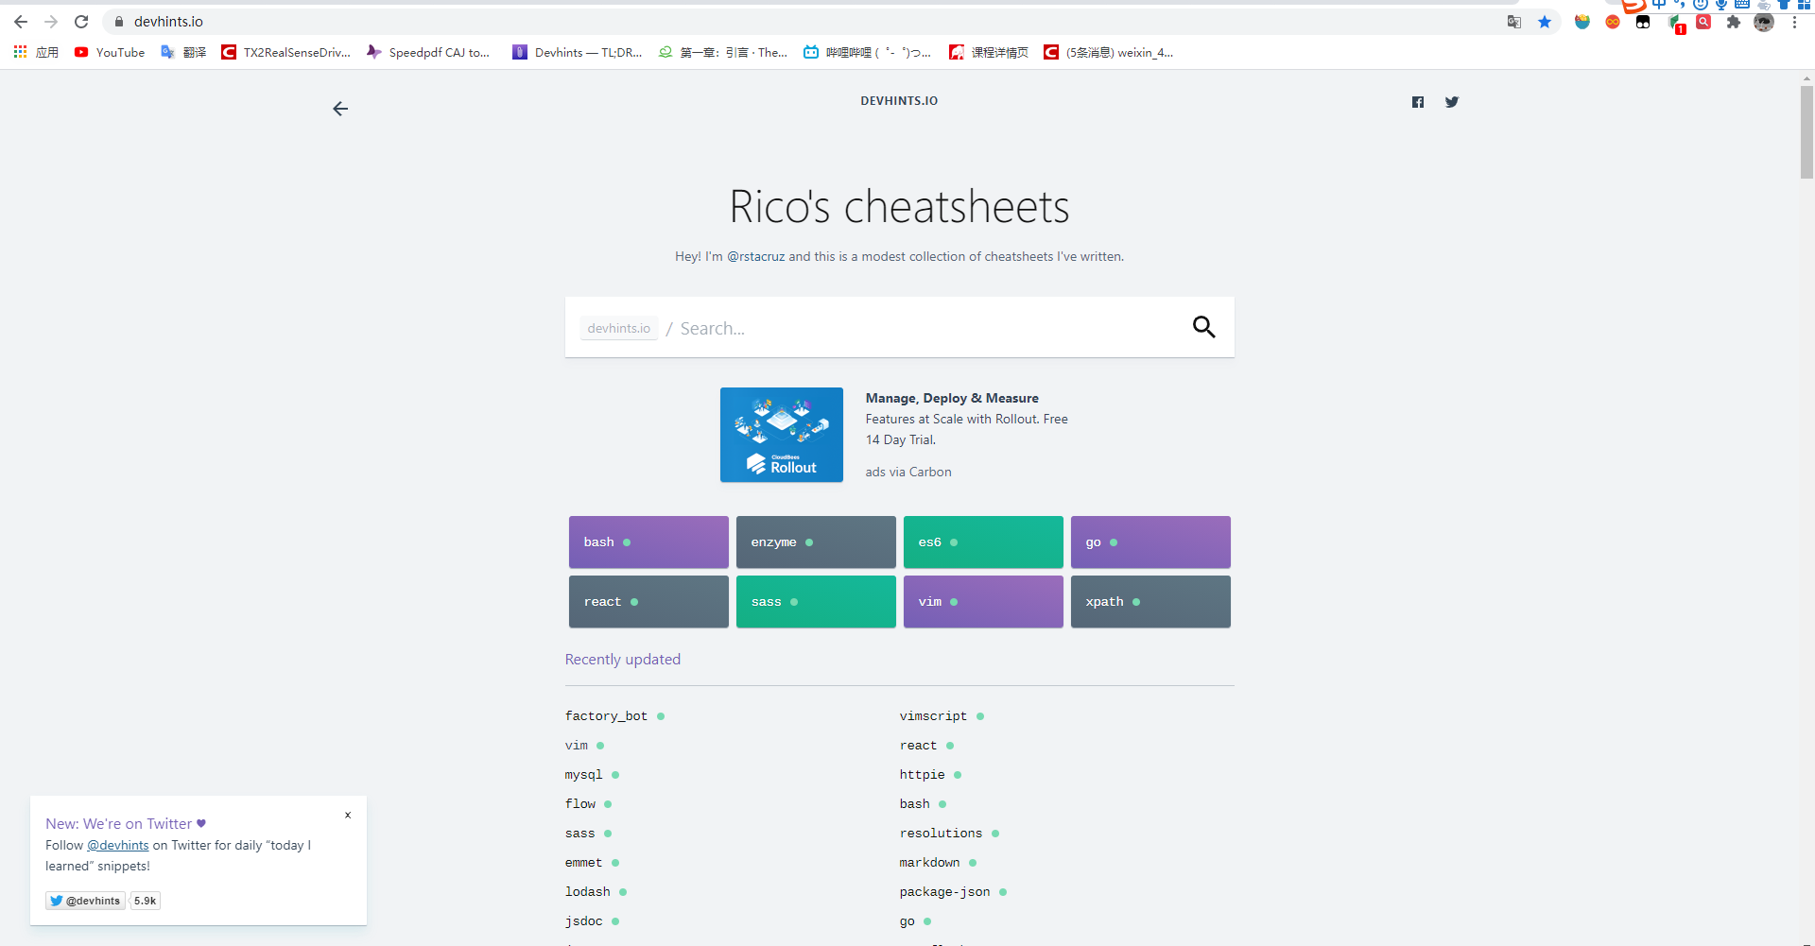Click the page's back arrow icon
1815x946 pixels.
pos(340,109)
